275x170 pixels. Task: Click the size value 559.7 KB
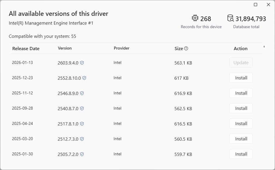pos(183,154)
